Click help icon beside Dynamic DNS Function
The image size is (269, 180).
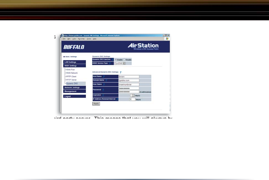pyautogui.click(x=112, y=60)
